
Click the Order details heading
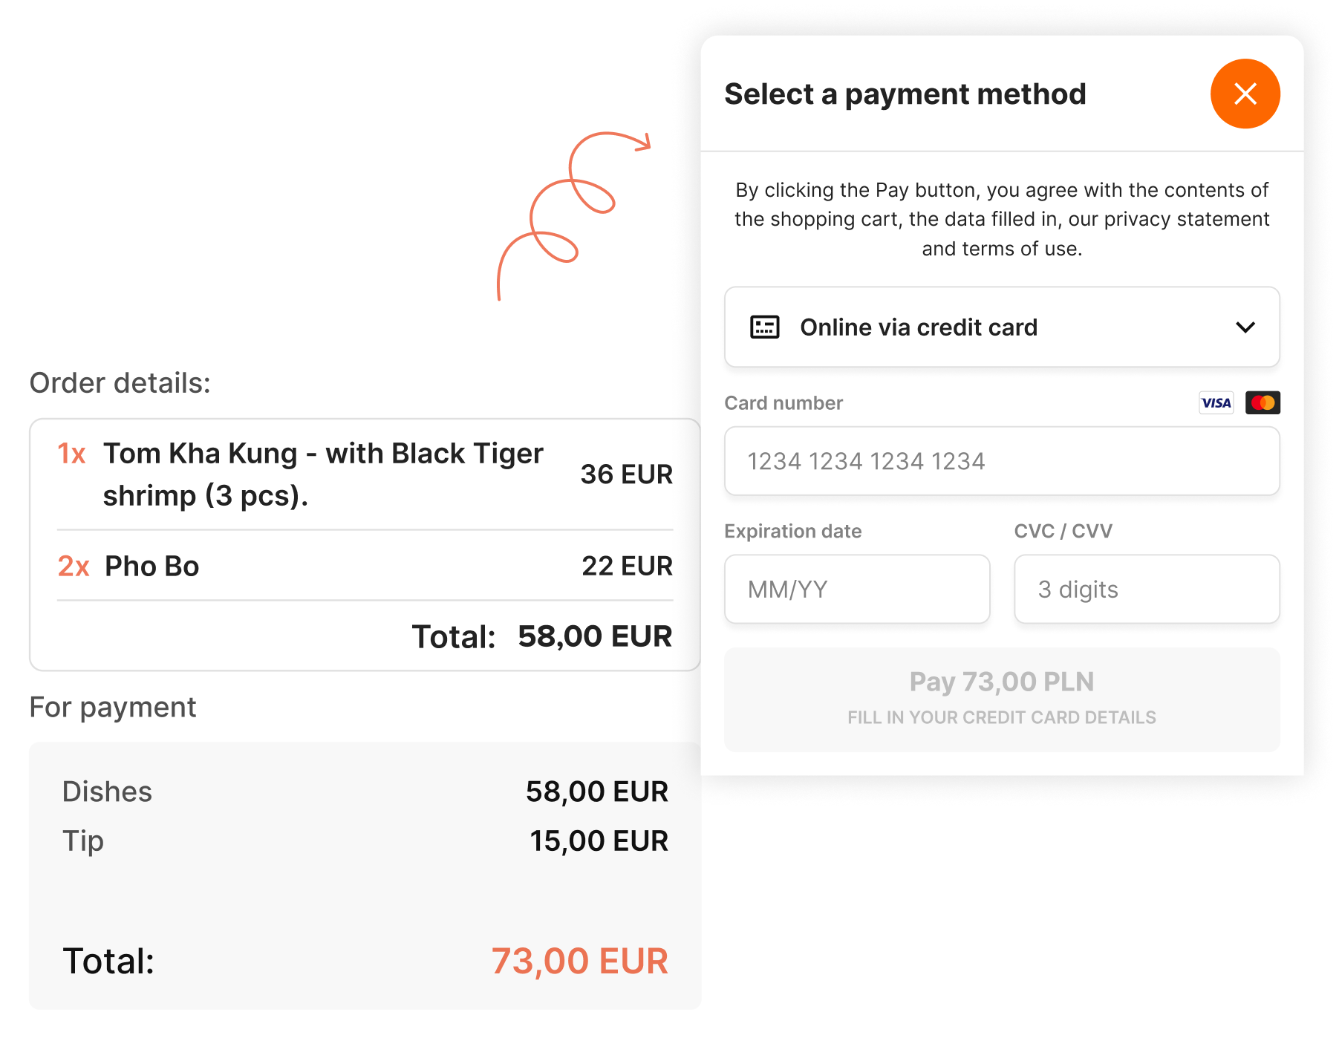point(120,383)
